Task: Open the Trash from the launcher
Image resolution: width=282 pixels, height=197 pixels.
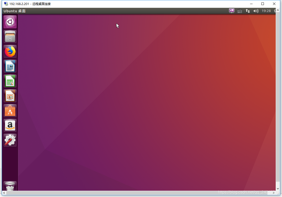Action: pyautogui.click(x=10, y=186)
